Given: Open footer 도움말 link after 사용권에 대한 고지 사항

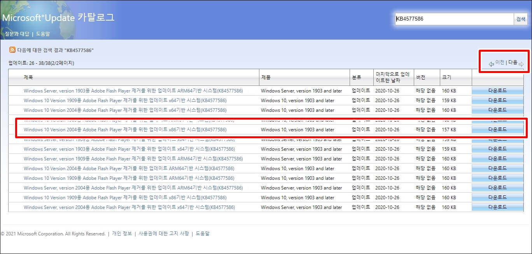Looking at the screenshot, I should (202, 233).
